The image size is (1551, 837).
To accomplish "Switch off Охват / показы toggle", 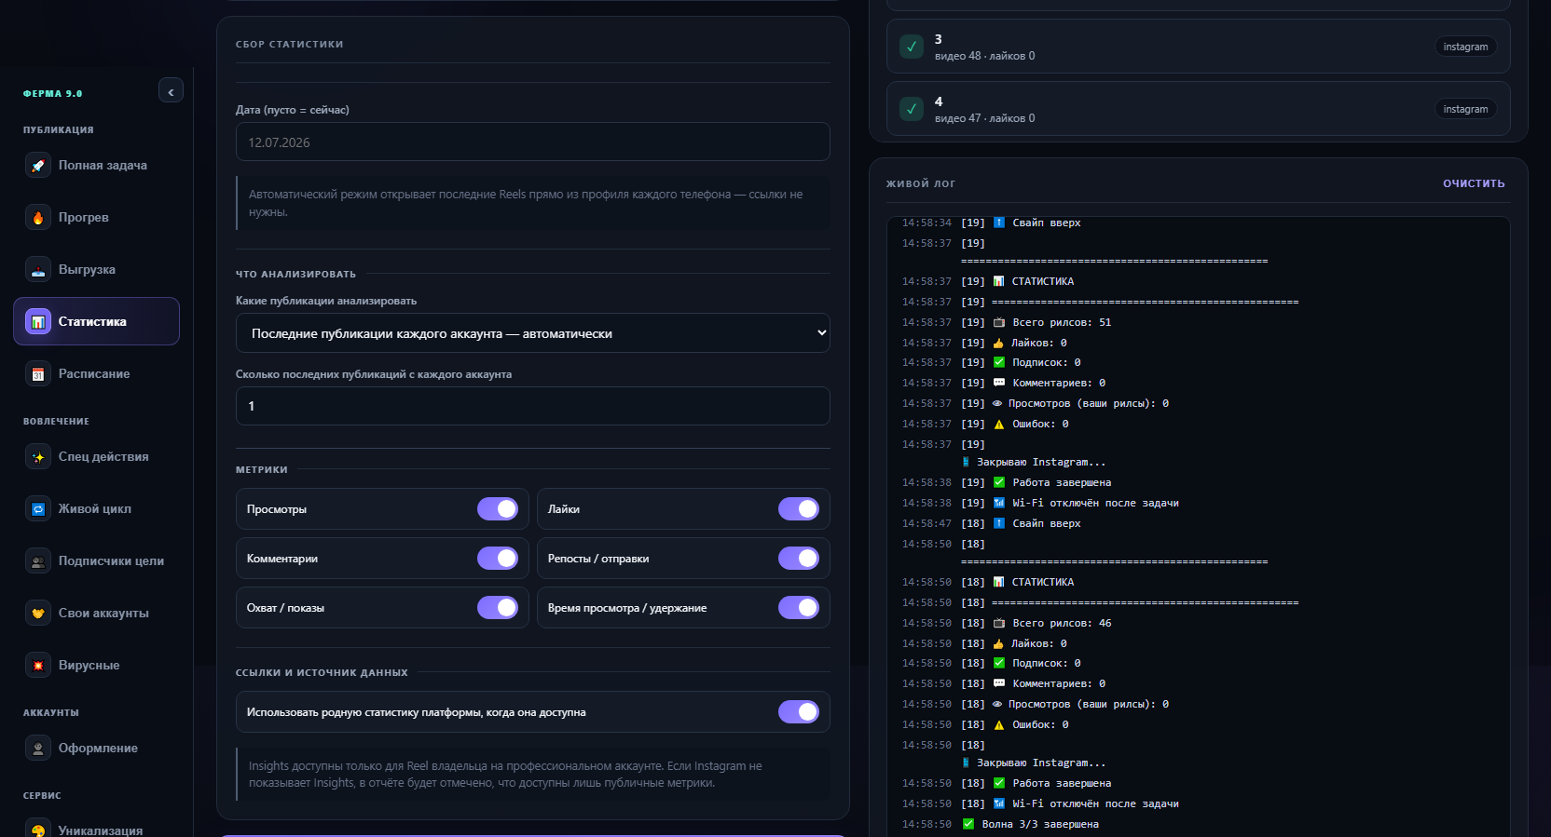I will pyautogui.click(x=498, y=608).
